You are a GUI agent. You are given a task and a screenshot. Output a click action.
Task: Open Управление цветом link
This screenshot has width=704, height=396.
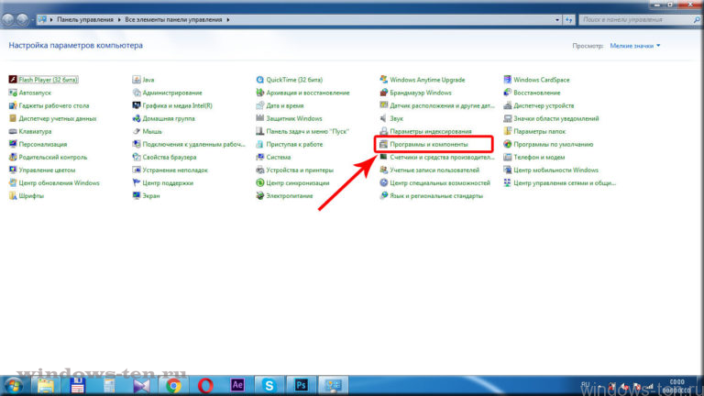click(47, 170)
